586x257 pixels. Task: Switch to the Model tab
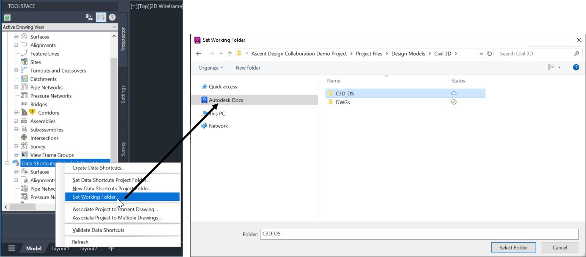tap(34, 249)
